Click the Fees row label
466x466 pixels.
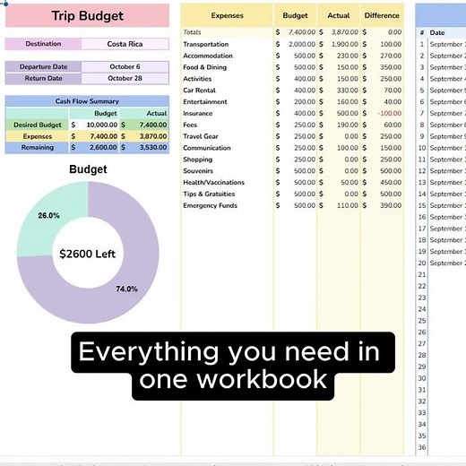(190, 125)
